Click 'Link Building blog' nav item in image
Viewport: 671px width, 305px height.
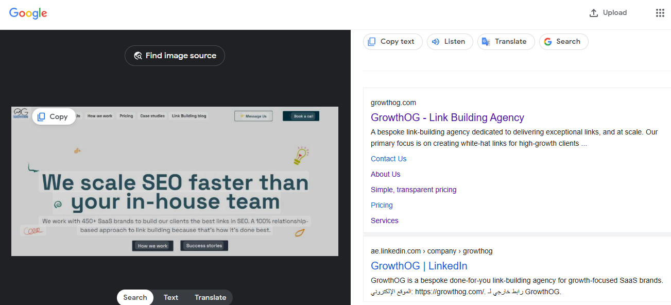[x=189, y=116]
